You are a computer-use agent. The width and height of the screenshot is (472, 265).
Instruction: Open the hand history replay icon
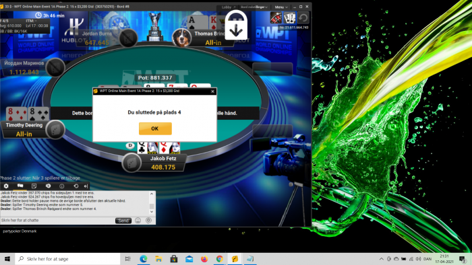76,186
